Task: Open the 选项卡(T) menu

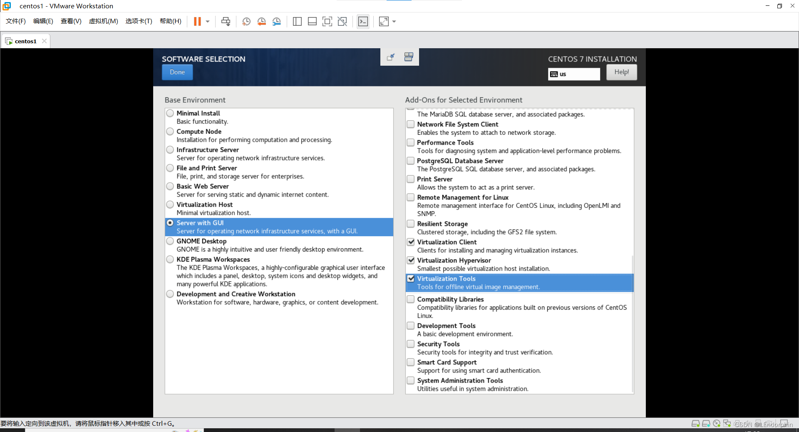Action: point(139,21)
